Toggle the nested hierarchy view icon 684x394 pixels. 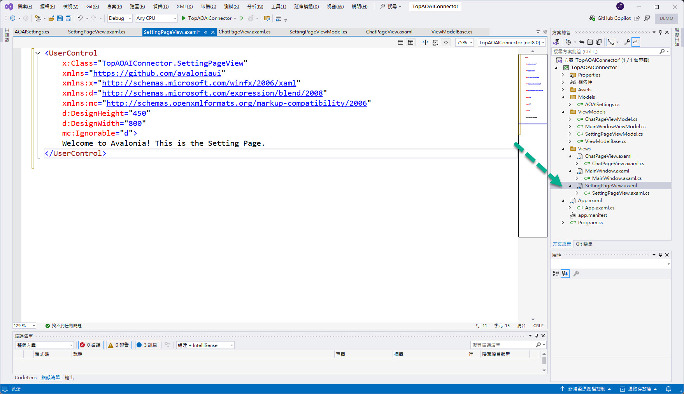[611, 42]
